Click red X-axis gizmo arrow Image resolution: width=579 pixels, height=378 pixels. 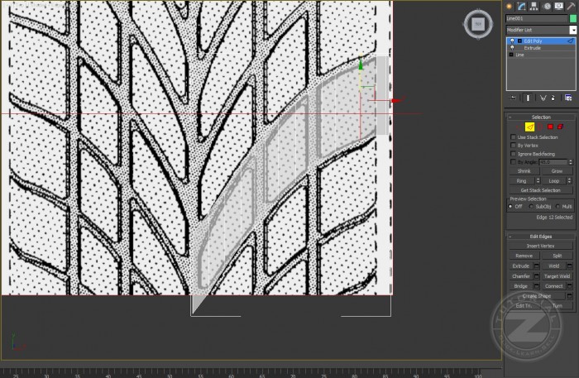click(396, 100)
